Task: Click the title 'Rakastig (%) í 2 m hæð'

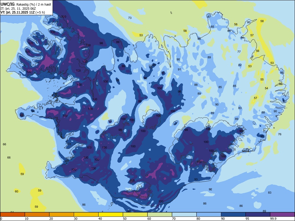Action: [33, 4]
